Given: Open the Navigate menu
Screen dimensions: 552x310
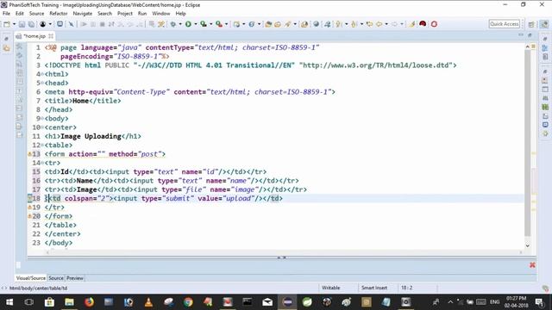Looking at the screenshot, I should click(83, 14).
